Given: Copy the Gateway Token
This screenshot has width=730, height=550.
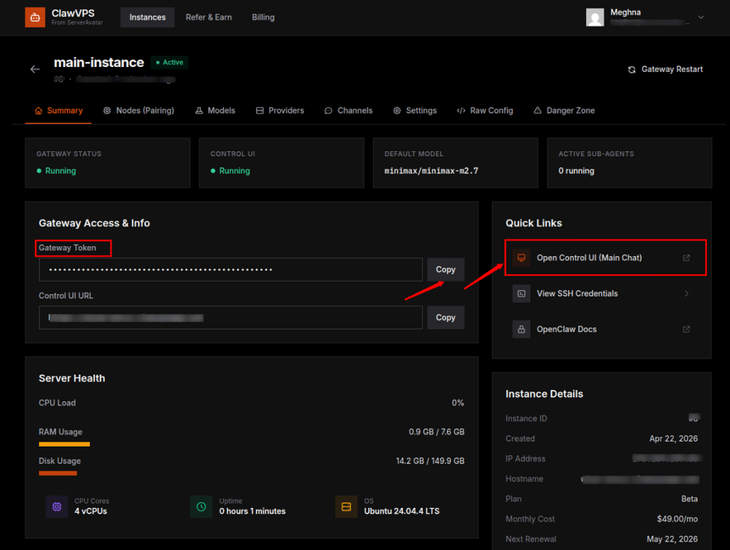Looking at the screenshot, I should 445,270.
